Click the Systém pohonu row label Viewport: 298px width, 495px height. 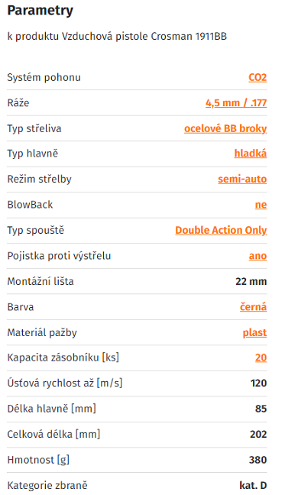coord(44,77)
